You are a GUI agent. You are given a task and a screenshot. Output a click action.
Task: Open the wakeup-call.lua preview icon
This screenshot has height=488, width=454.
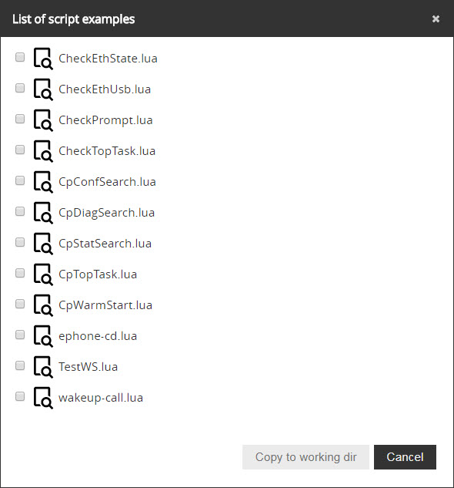43,398
